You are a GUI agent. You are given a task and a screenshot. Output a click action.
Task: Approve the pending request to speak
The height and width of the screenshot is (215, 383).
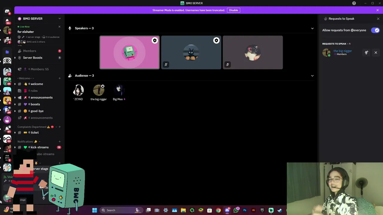[x=366, y=53]
